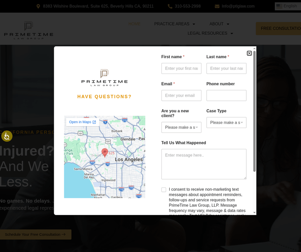301x252 pixels.
Task: Click Inglewood label on the map
Action: (x=108, y=180)
